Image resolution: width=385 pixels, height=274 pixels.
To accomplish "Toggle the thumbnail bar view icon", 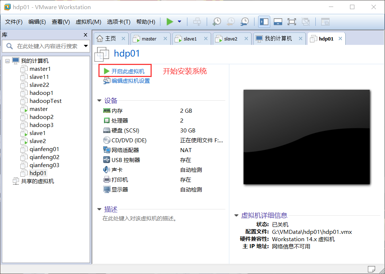I will (278, 22).
